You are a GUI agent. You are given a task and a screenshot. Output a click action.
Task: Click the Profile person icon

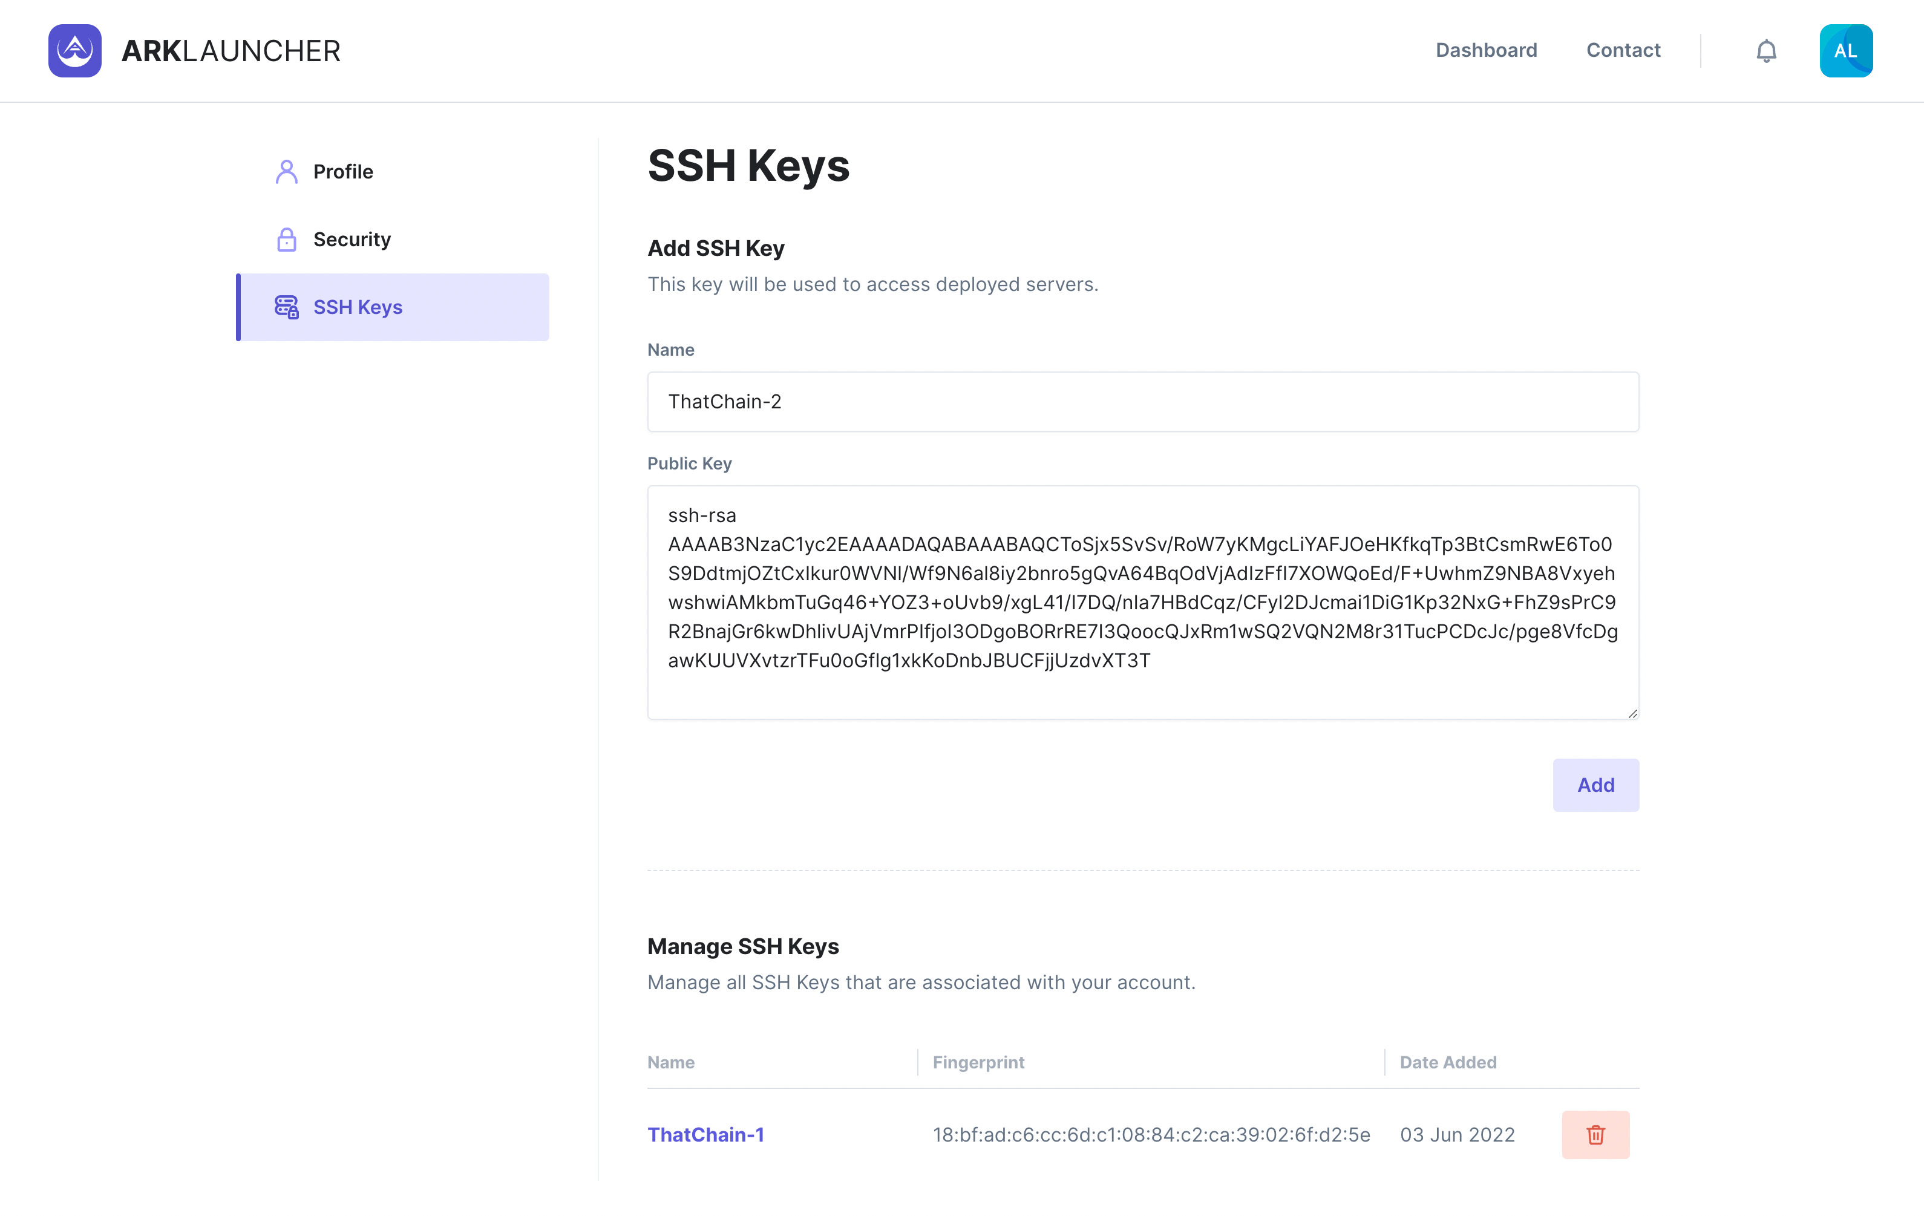coord(286,172)
